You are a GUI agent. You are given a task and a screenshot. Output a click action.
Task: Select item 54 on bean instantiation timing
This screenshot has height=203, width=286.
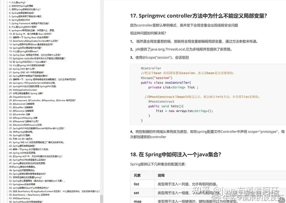[x=29, y=188]
